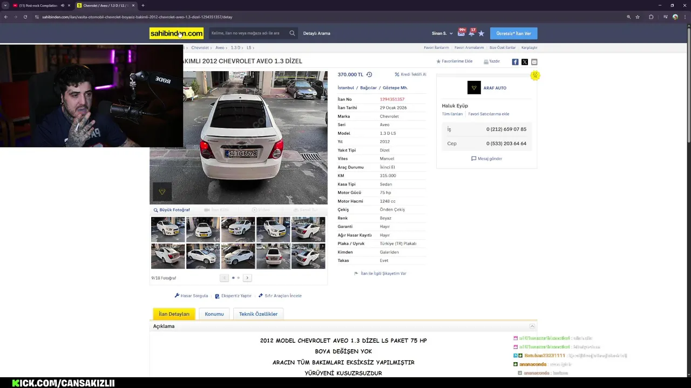Open the Göztepe Mh. location link
The height and width of the screenshot is (388, 691).
click(395, 88)
